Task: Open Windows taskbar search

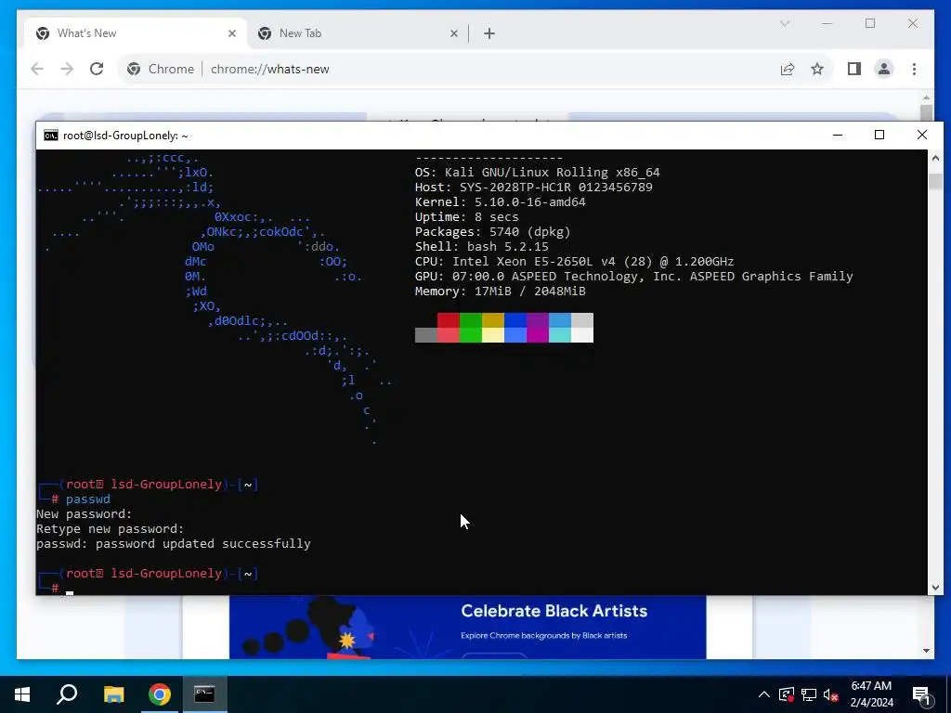Action: (x=67, y=694)
